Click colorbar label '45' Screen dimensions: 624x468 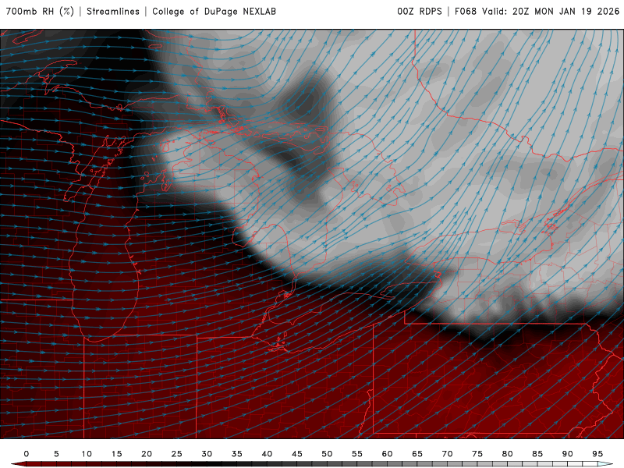pos(297,454)
